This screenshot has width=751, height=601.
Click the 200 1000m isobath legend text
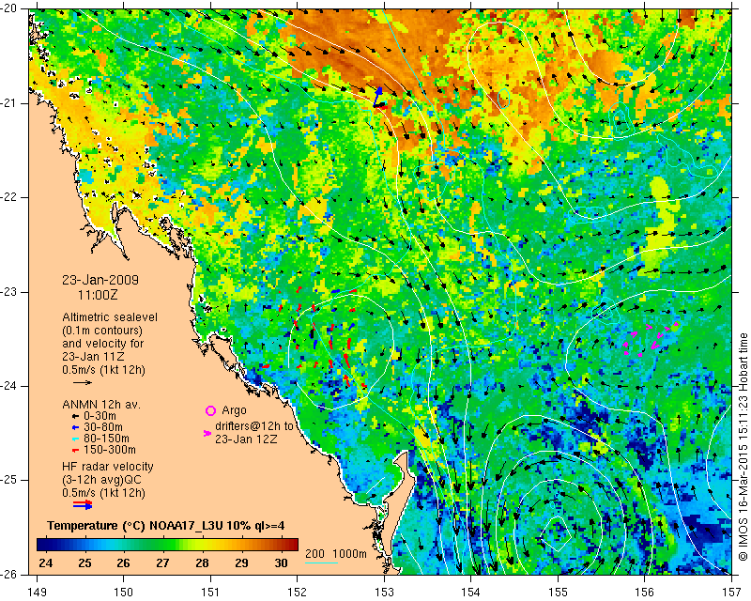(336, 554)
